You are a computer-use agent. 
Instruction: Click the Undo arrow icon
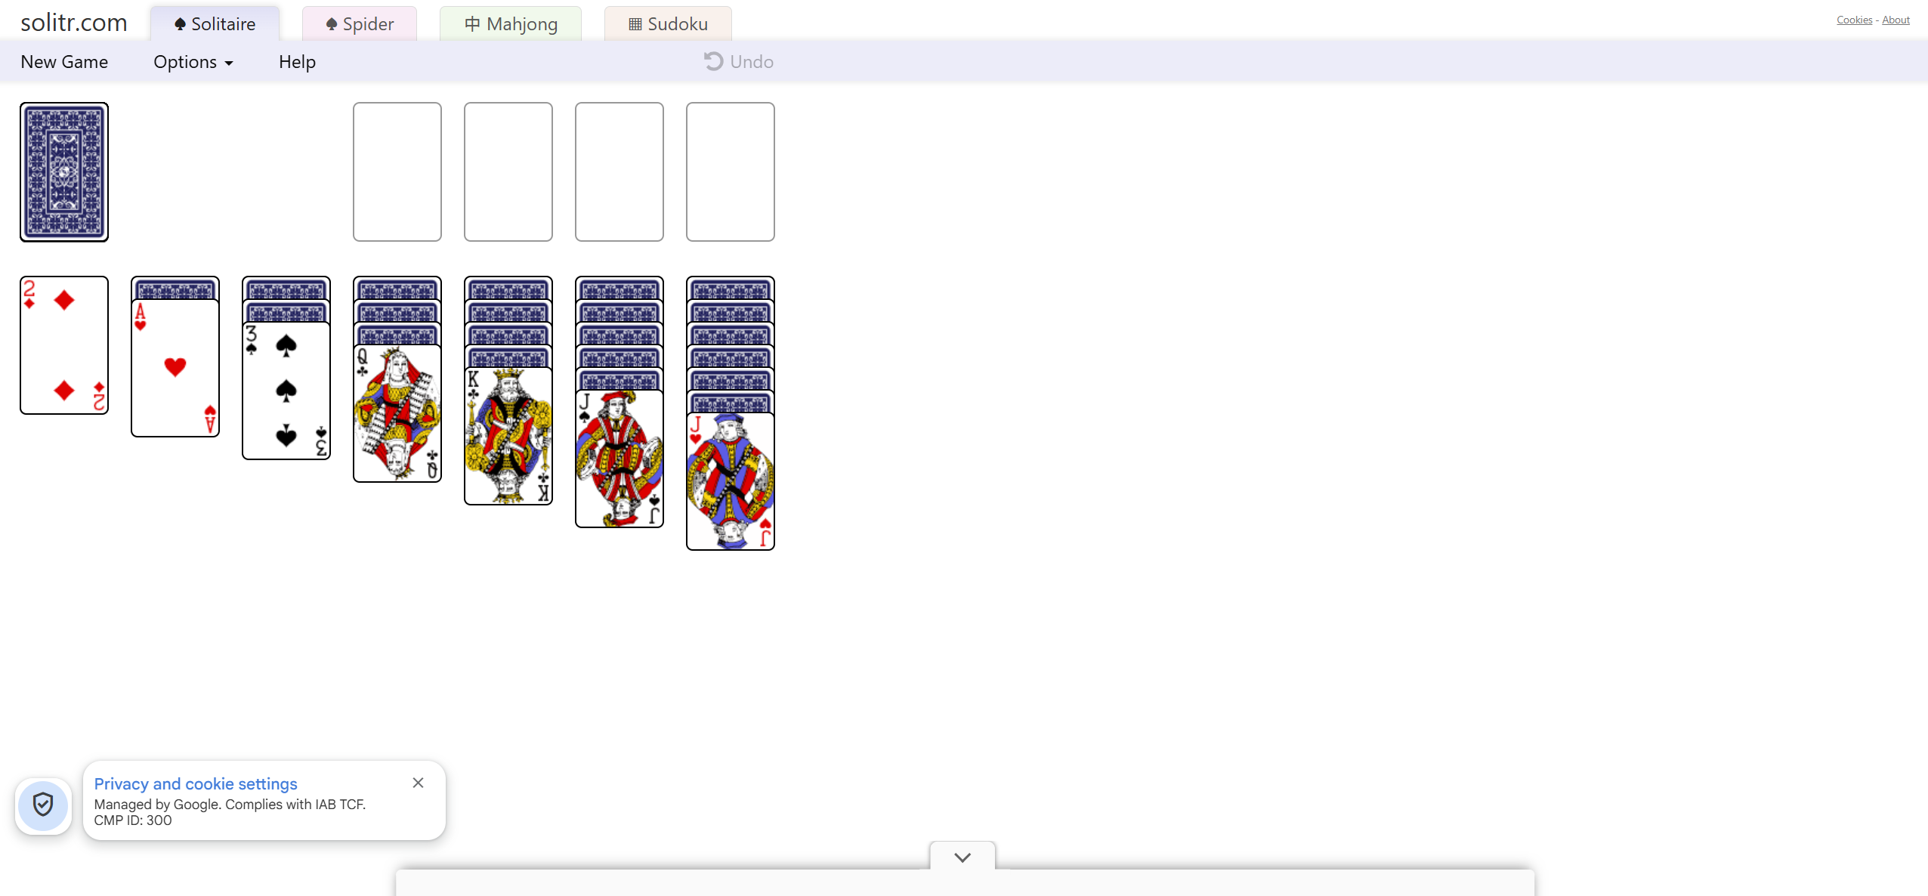click(x=713, y=61)
